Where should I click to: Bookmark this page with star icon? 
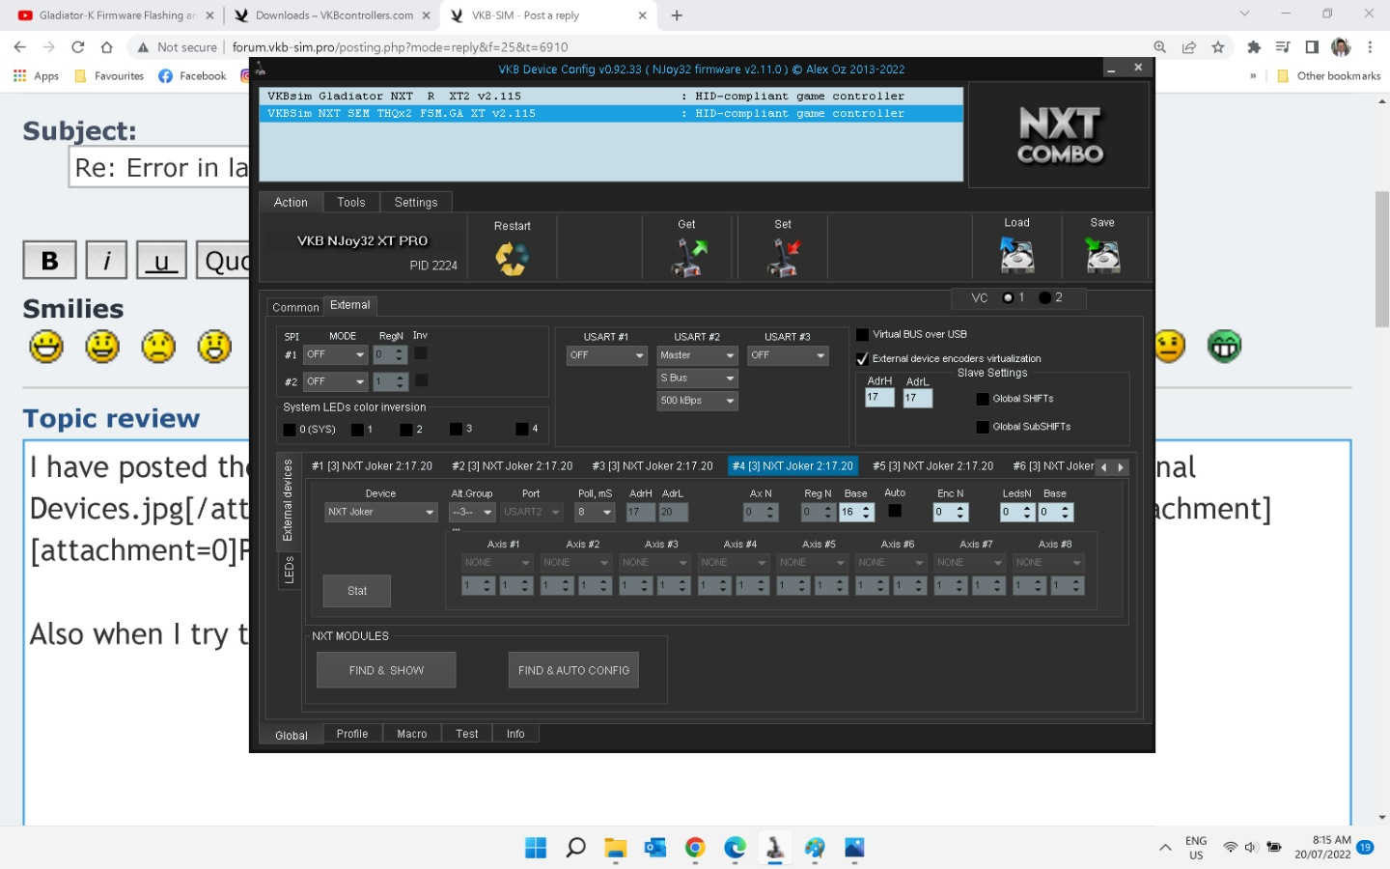click(1218, 46)
